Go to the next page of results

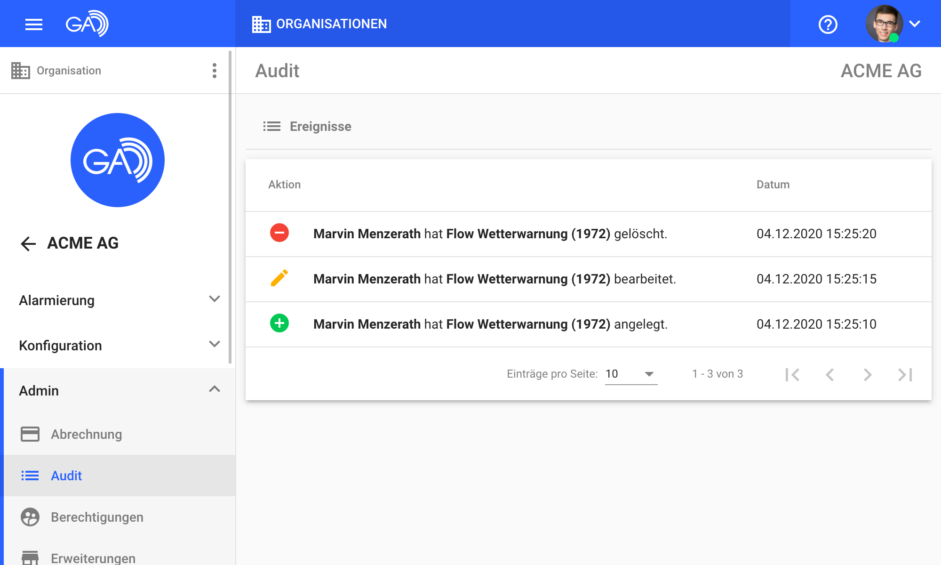click(867, 374)
